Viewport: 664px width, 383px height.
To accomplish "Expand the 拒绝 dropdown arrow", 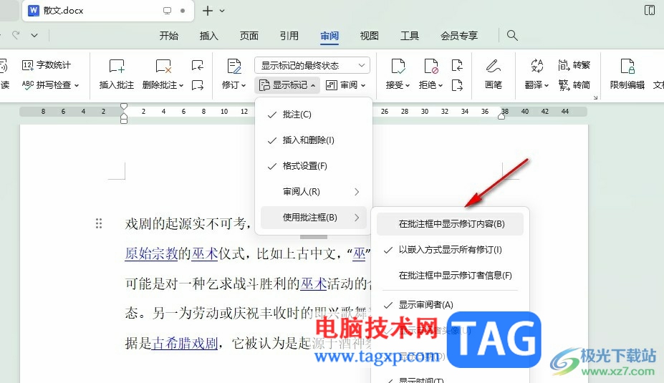I will tap(441, 86).
